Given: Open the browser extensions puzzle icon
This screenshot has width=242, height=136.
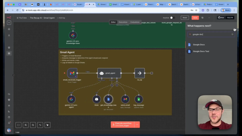Looking at the screenshot, I should (208, 10).
